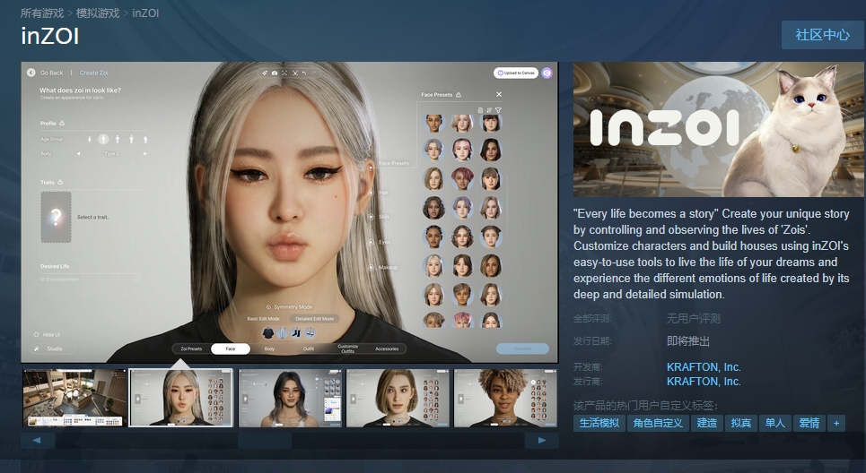
Task: Click the Select a trait question-mark card
Action: tap(56, 217)
